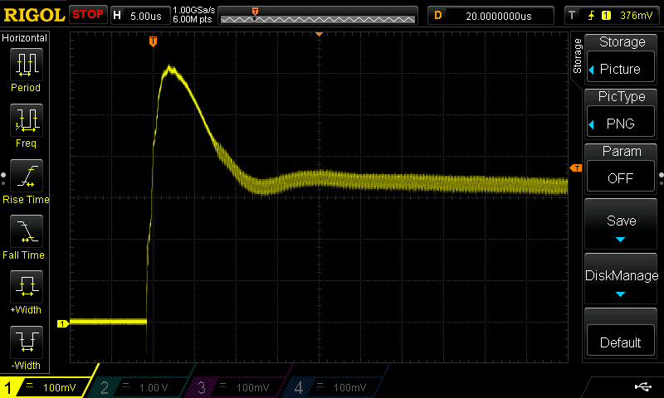664x398 pixels.
Task: Click the USB status icon
Action: (x=642, y=386)
